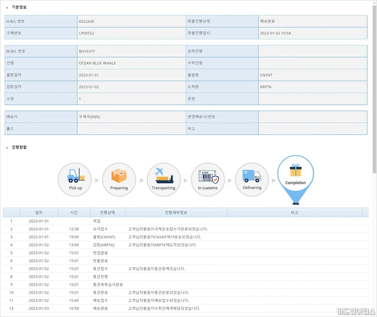Click row 8 status 통관진행

[101, 276]
